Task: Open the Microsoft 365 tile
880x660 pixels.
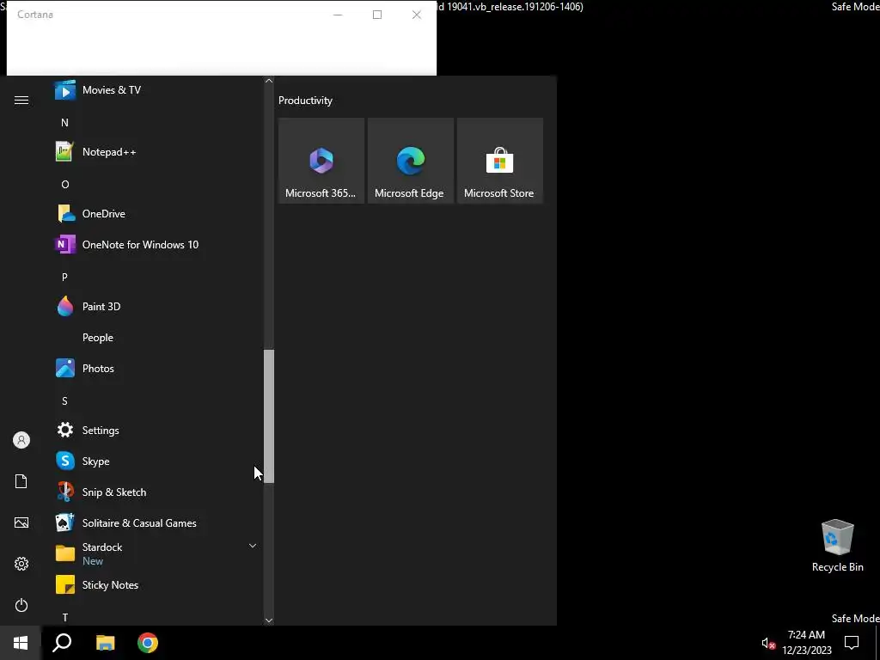Action: point(321,161)
